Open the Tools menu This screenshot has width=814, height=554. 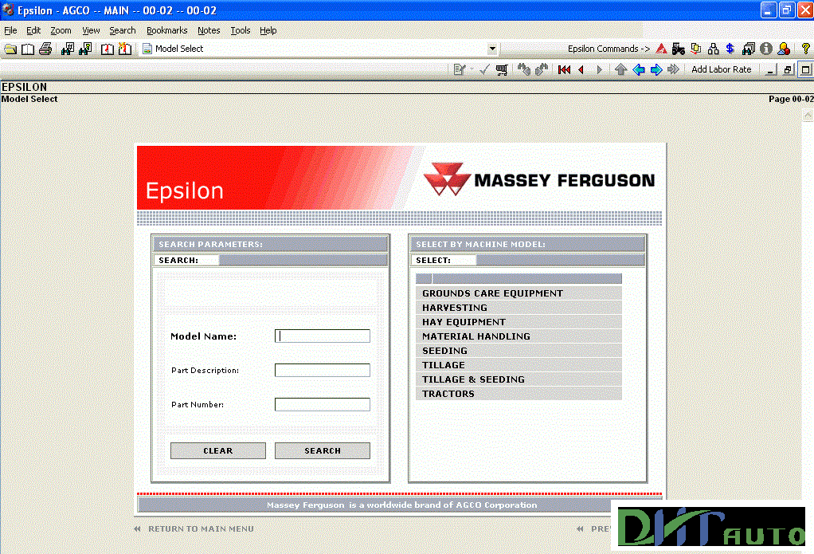coord(241,30)
